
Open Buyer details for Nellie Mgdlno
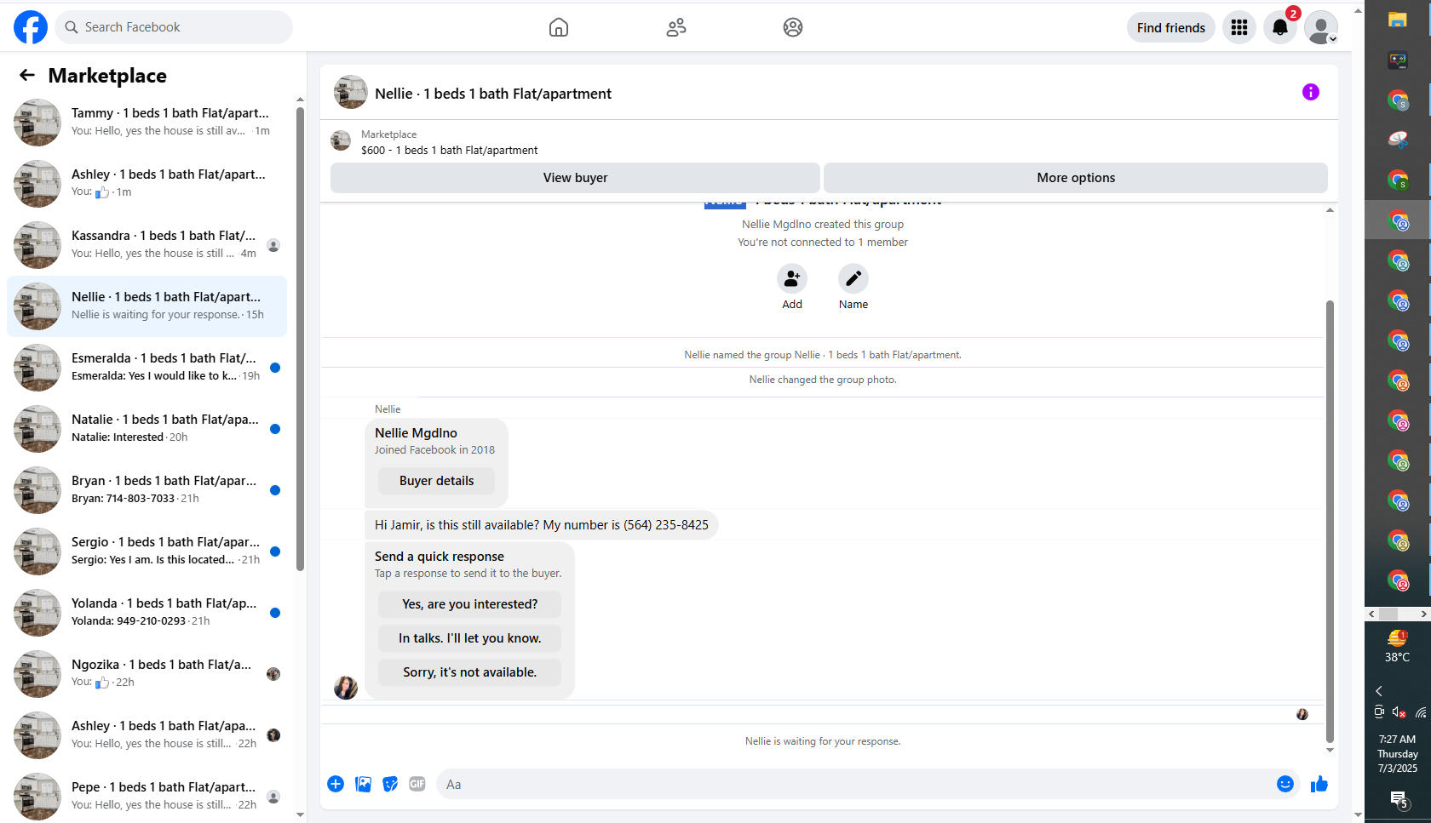point(436,481)
